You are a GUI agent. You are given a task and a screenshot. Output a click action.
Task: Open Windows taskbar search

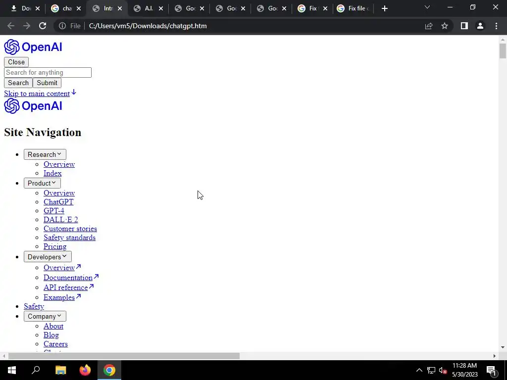pyautogui.click(x=36, y=370)
